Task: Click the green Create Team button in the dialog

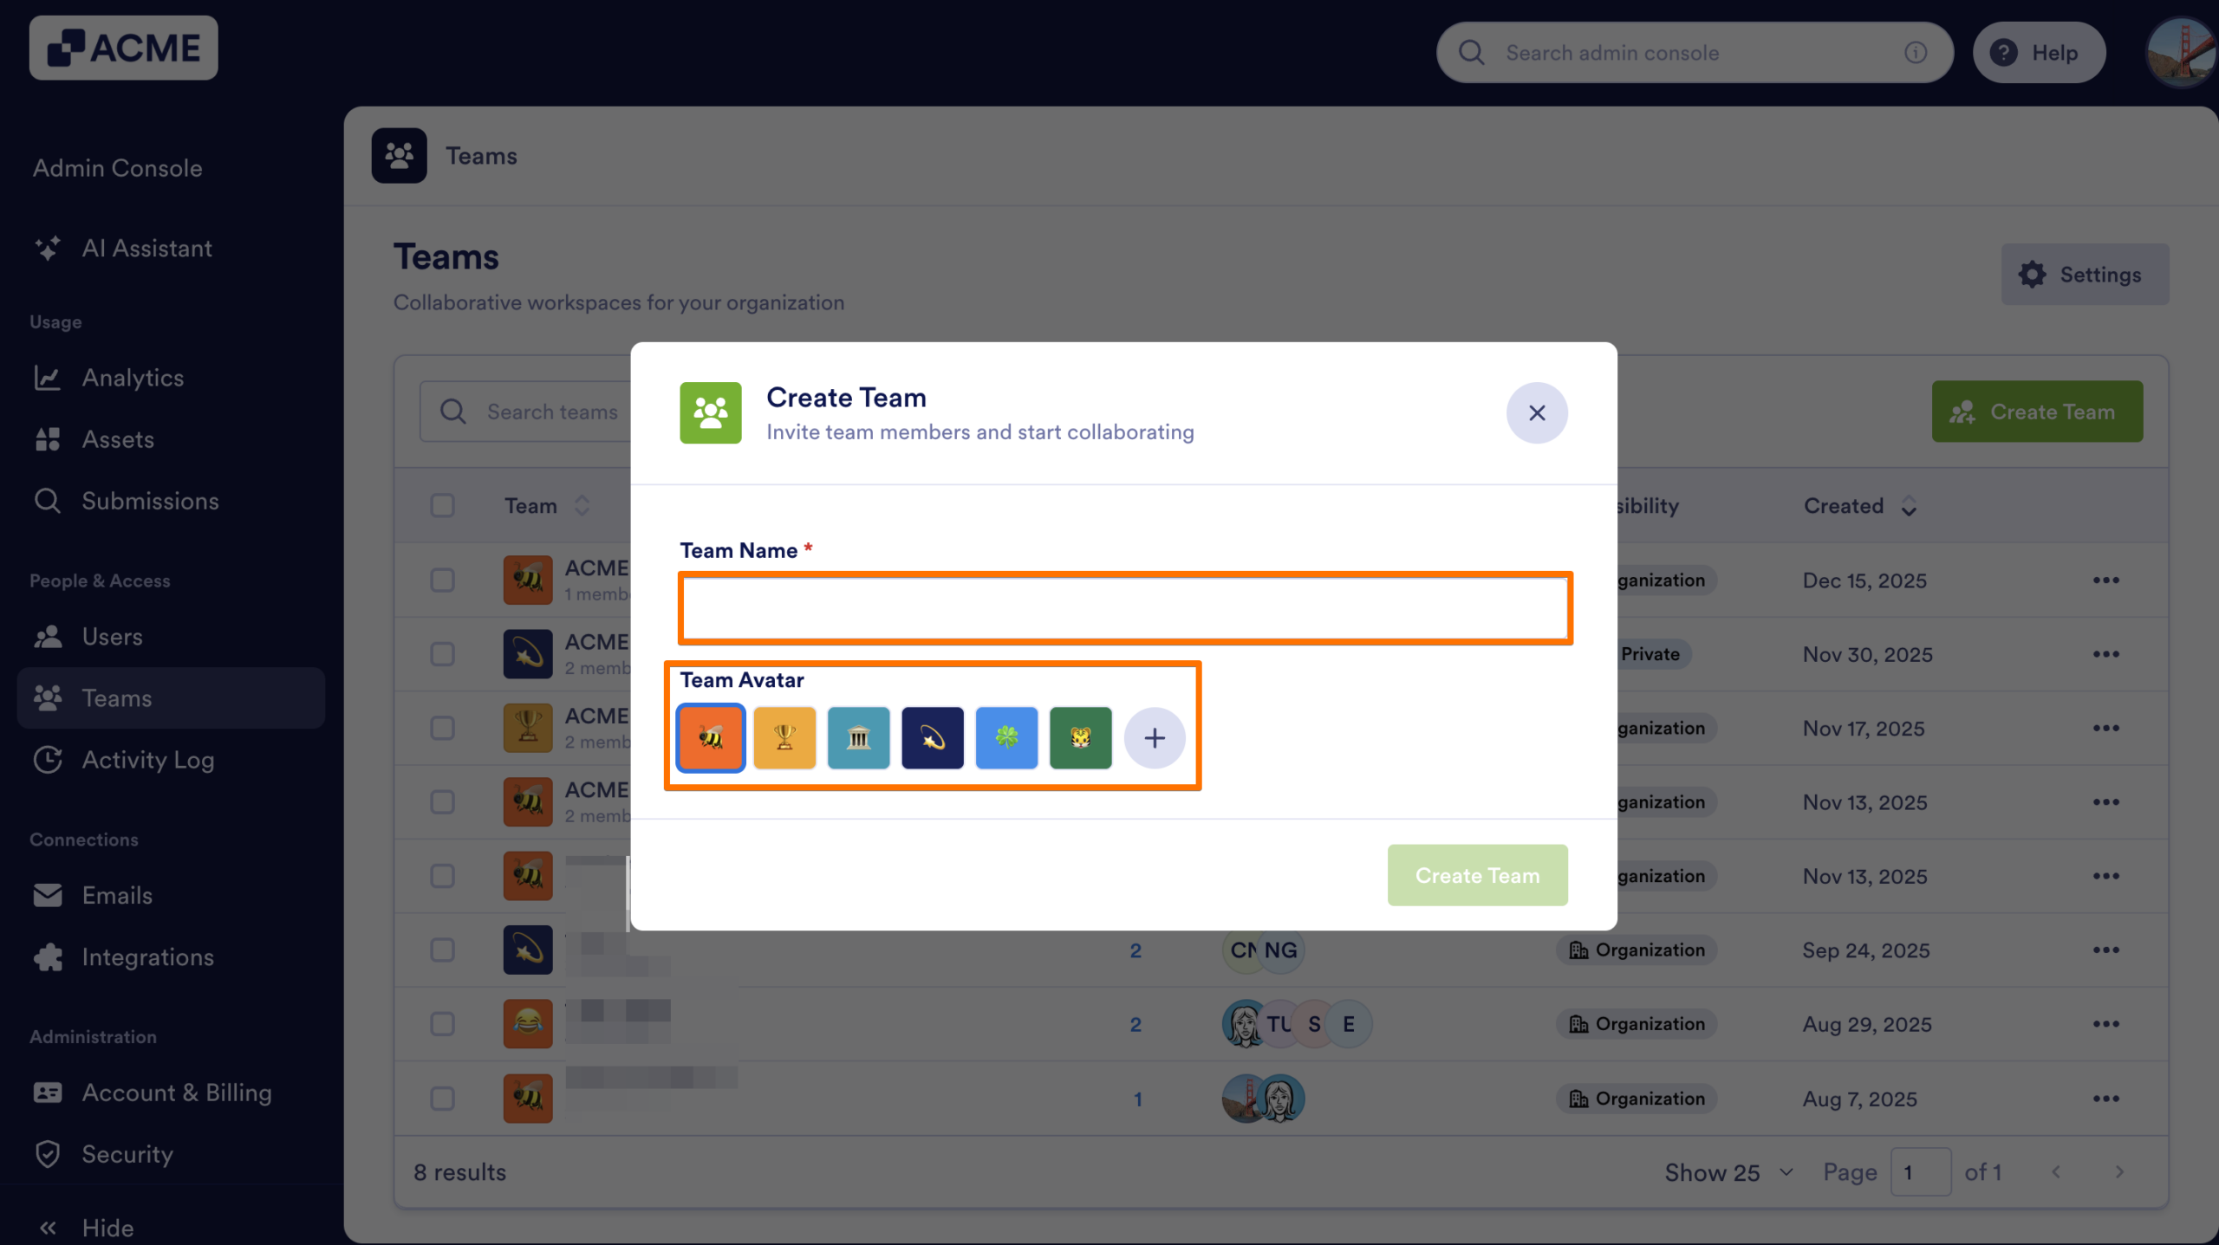Action: pyautogui.click(x=1477, y=875)
